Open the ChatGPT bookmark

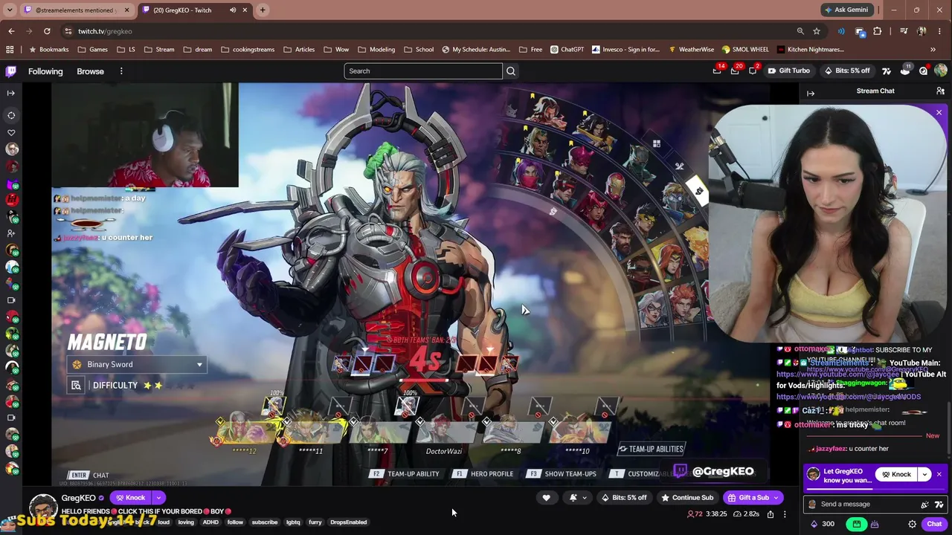[x=567, y=50]
